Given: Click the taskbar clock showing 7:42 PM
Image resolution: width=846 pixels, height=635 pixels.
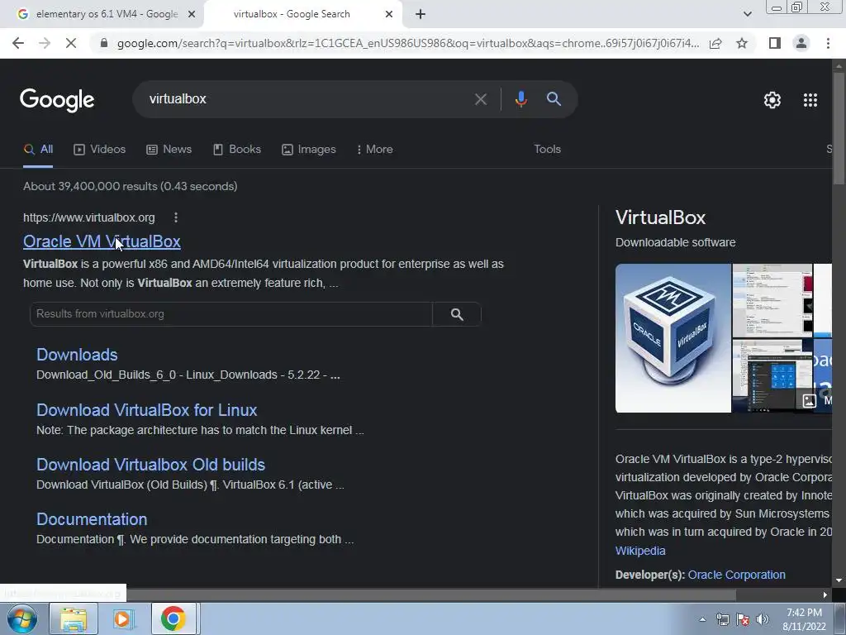Looking at the screenshot, I should click(x=804, y=619).
